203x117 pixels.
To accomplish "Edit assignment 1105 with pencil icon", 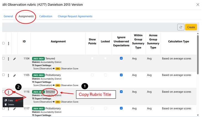I will click(x=14, y=75).
